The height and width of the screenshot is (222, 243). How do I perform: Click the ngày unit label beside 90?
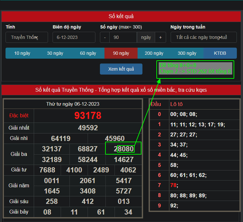point(146,37)
